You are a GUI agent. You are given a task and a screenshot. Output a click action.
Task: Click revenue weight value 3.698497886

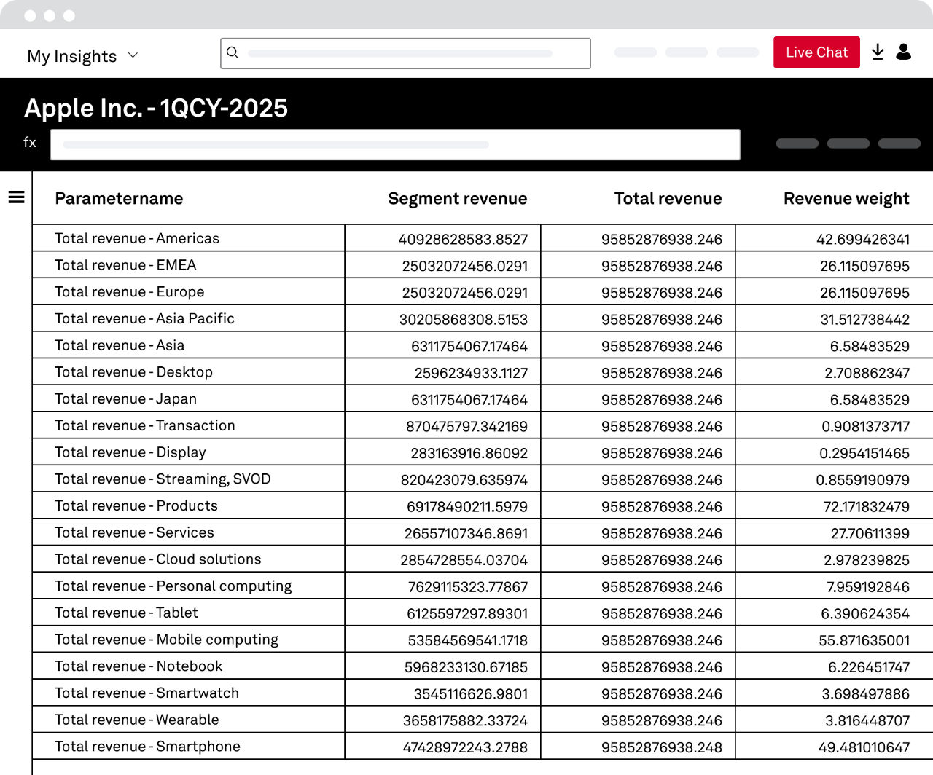point(865,694)
